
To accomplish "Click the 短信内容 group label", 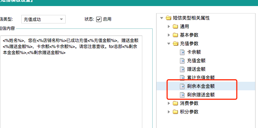I will [x=7, y=28].
